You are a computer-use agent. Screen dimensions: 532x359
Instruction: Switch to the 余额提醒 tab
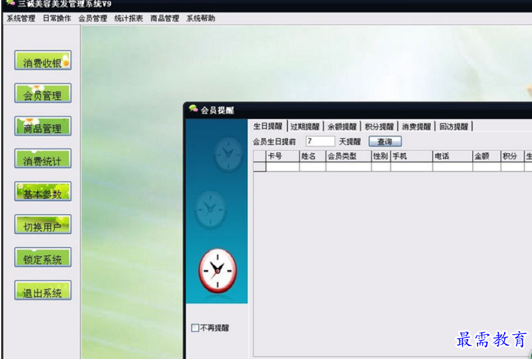342,126
